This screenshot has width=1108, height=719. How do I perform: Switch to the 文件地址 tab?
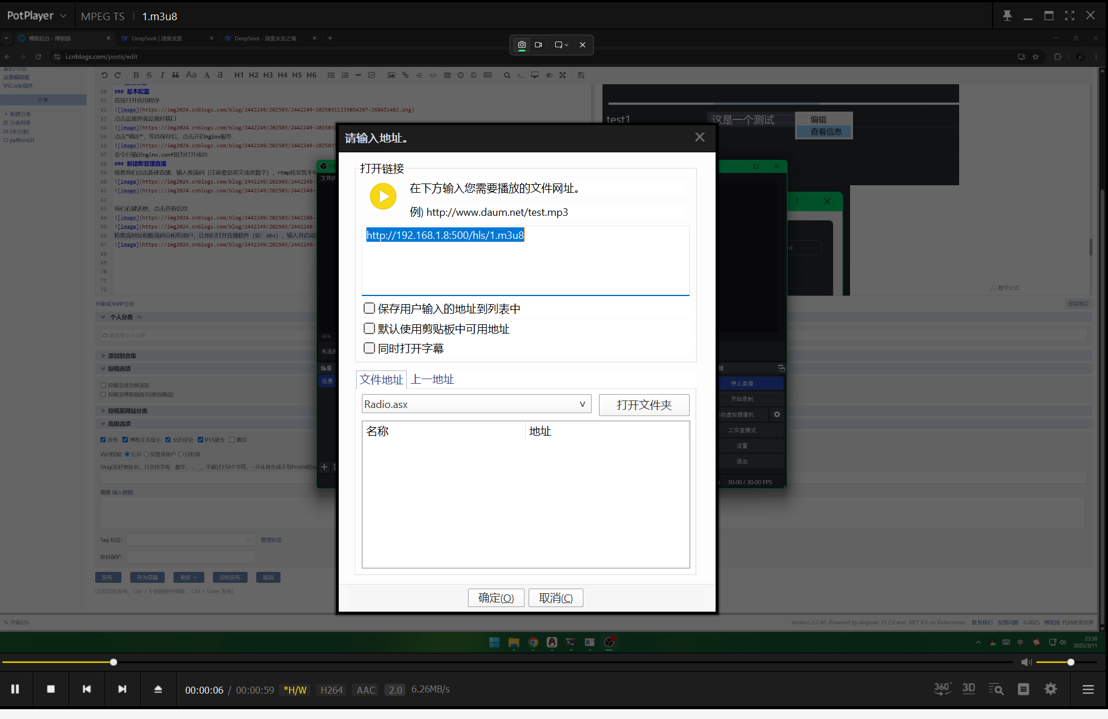(x=381, y=379)
